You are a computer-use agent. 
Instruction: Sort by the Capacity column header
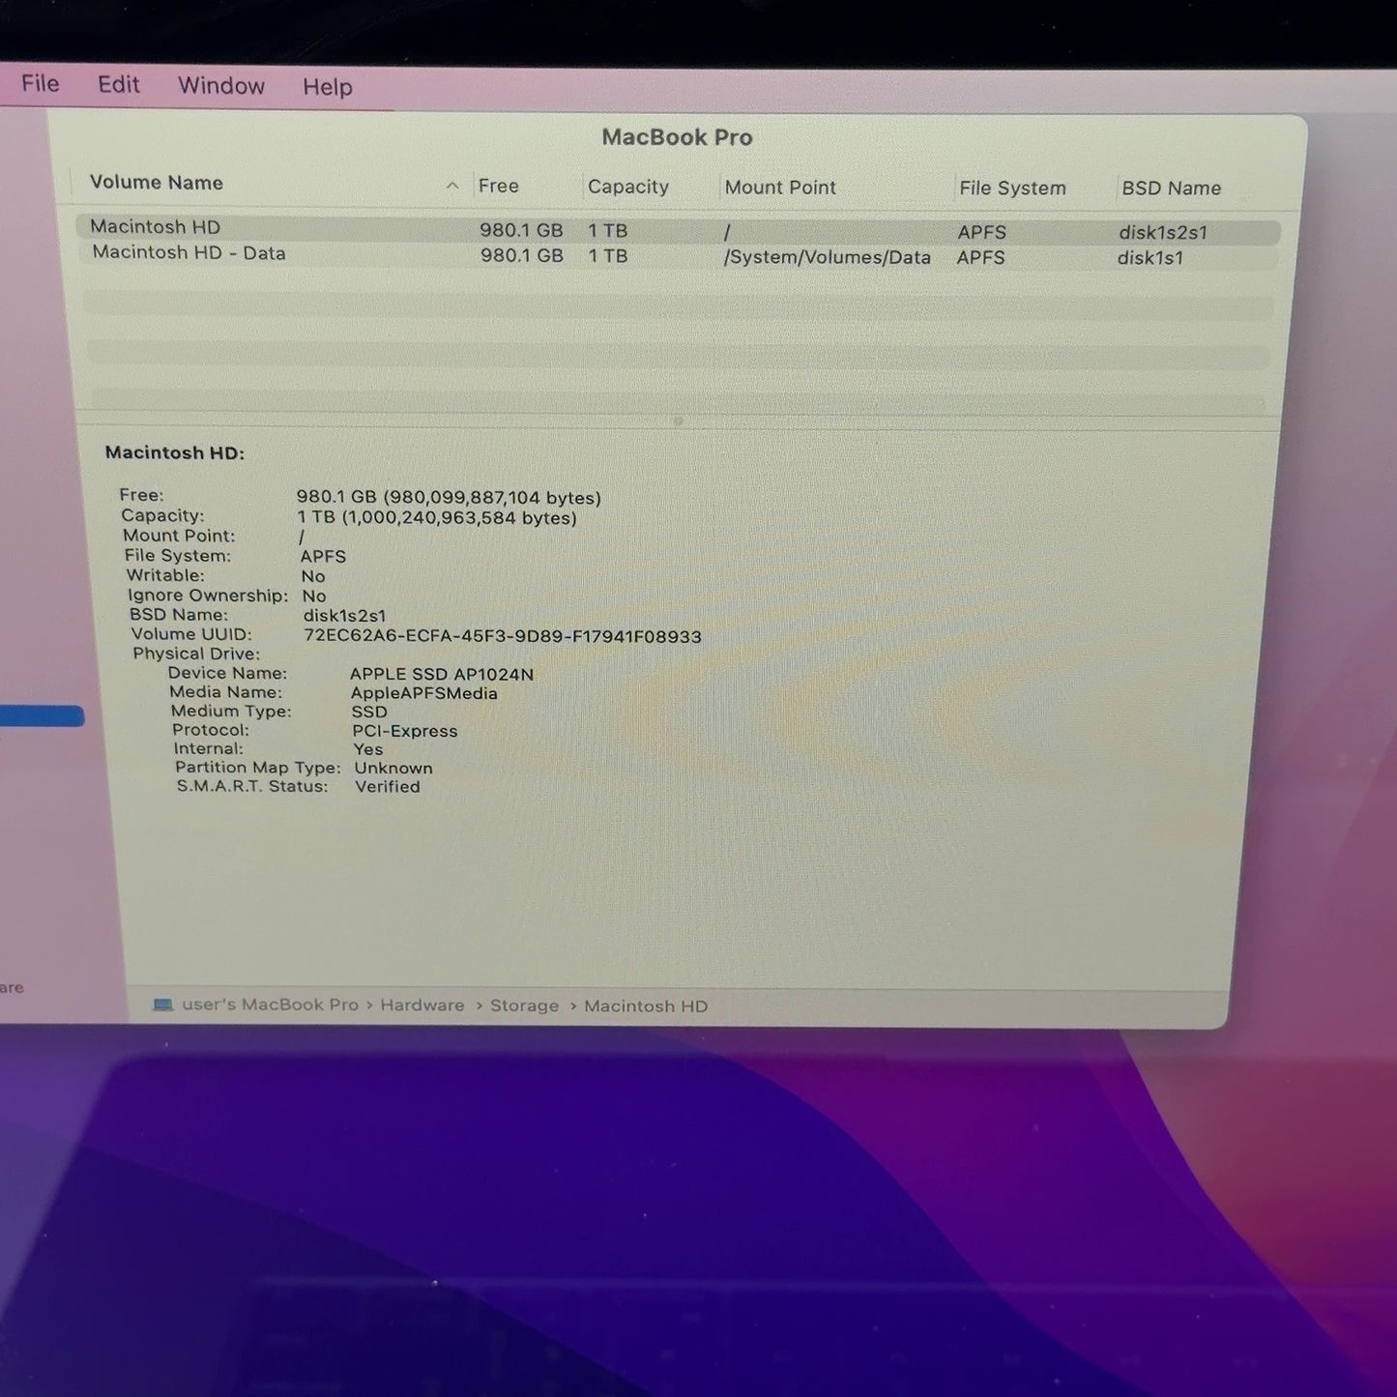click(x=628, y=187)
